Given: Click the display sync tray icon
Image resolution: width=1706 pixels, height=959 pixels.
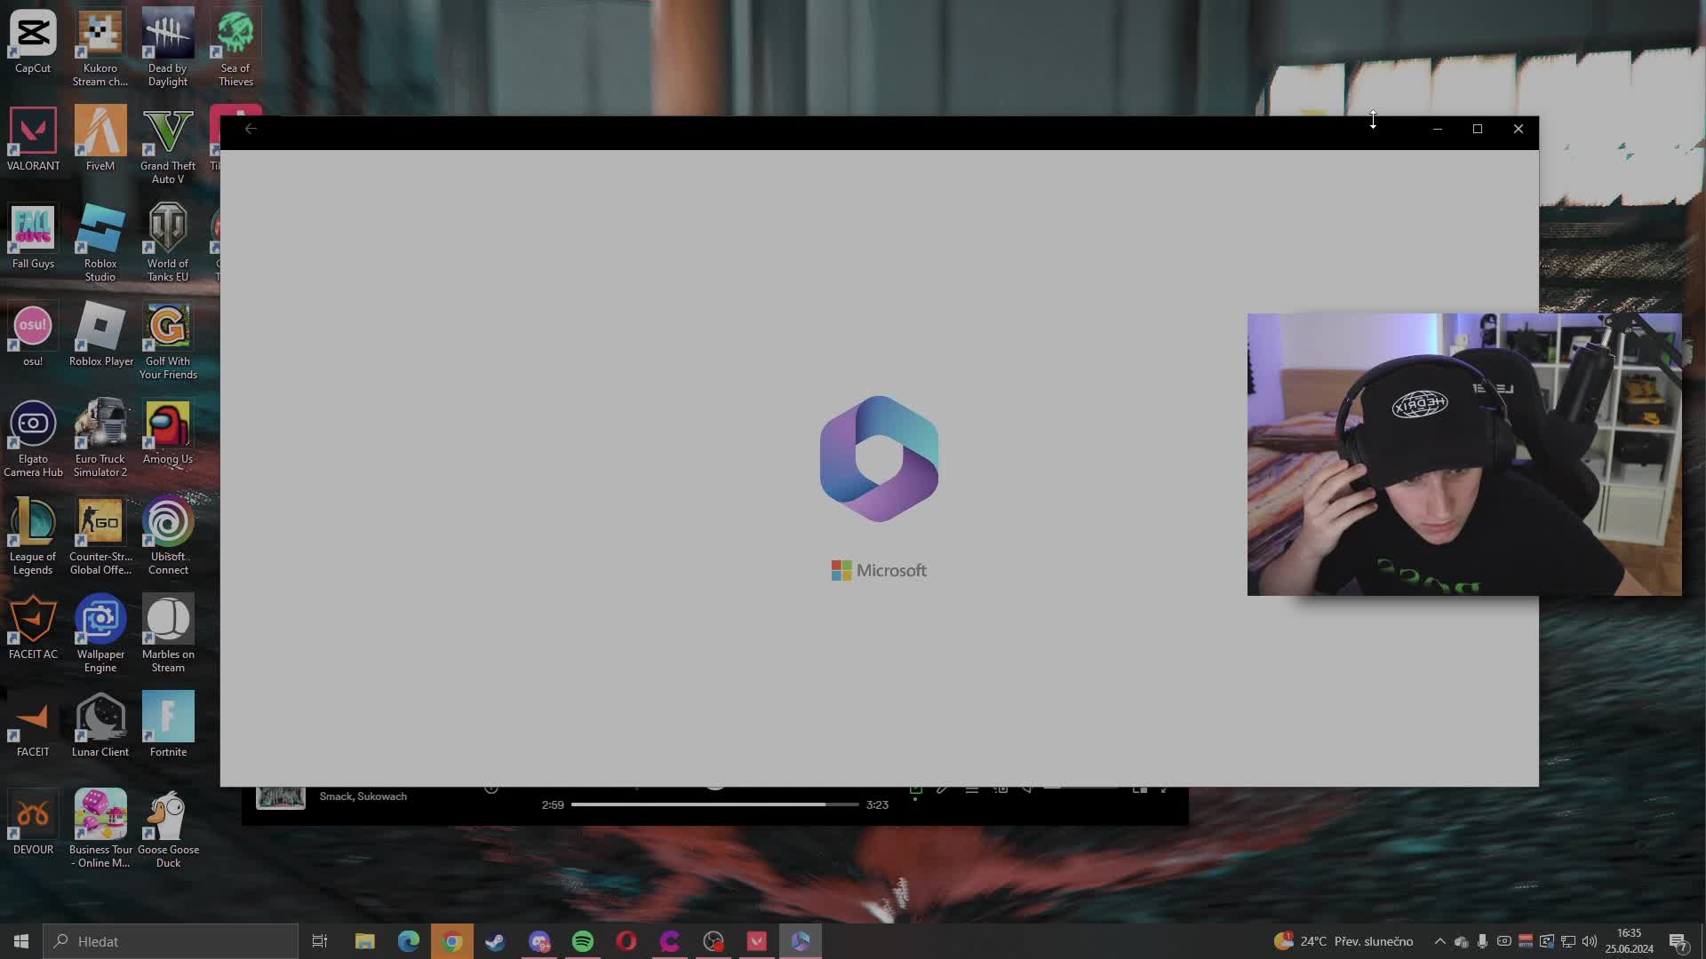Looking at the screenshot, I should tap(1547, 941).
